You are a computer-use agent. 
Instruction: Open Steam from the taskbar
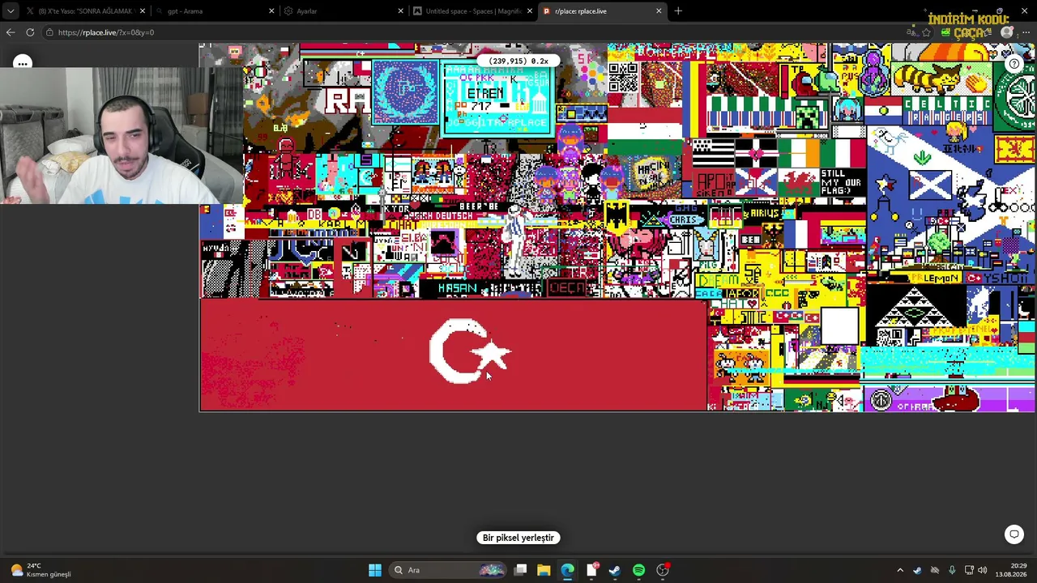[x=615, y=570]
